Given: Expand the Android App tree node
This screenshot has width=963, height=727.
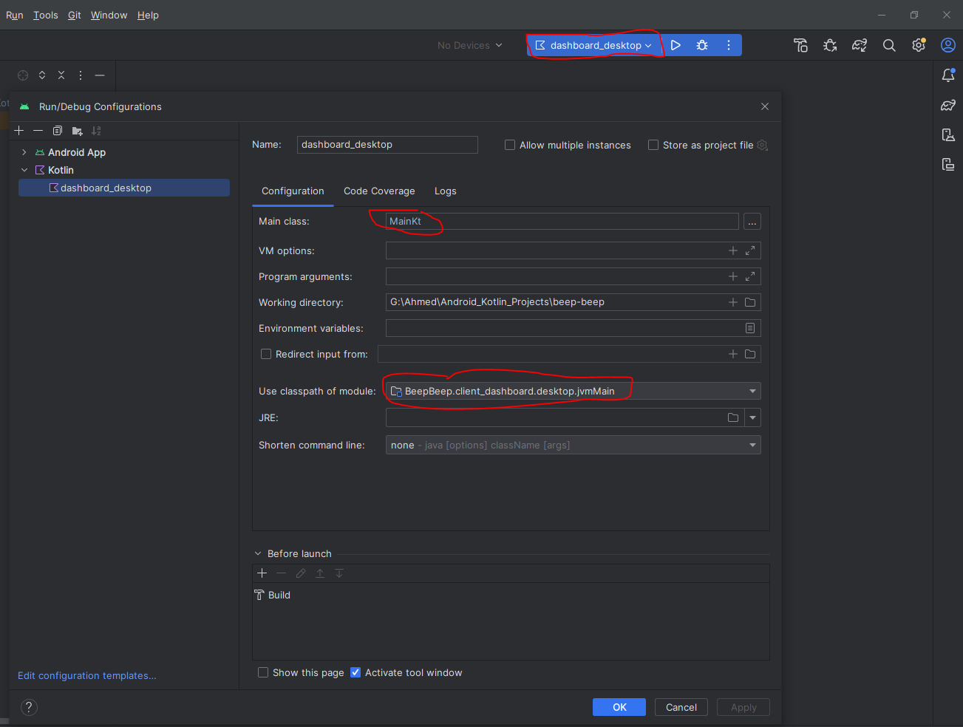Looking at the screenshot, I should click(x=24, y=152).
